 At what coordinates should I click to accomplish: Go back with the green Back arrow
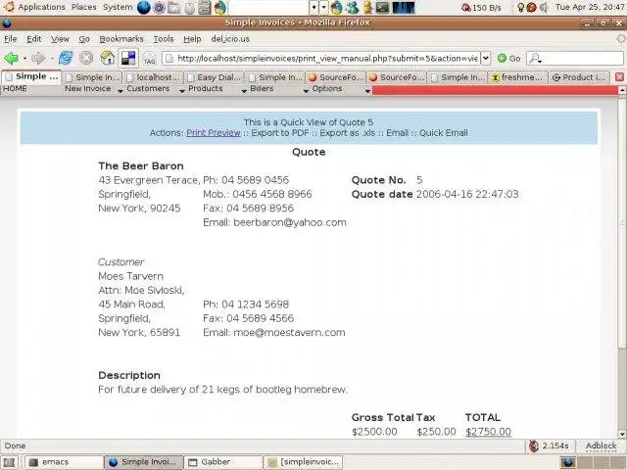(11, 59)
